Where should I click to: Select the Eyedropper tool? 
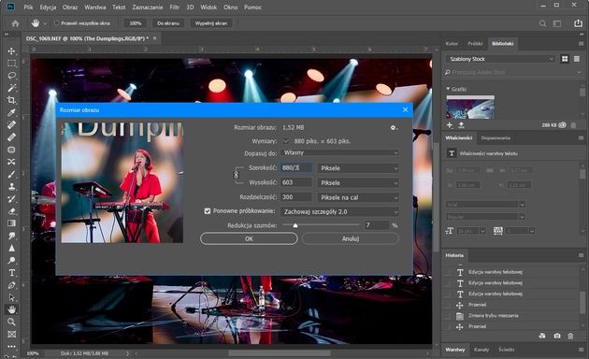click(11, 112)
